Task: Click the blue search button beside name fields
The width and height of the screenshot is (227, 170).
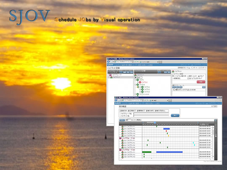Action: pos(175,115)
